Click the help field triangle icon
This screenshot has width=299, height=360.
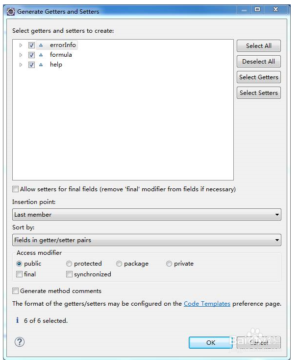[41, 65]
